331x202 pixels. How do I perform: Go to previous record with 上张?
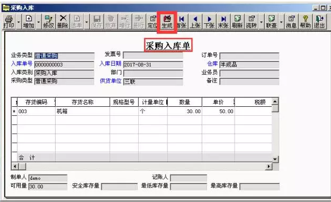195,22
